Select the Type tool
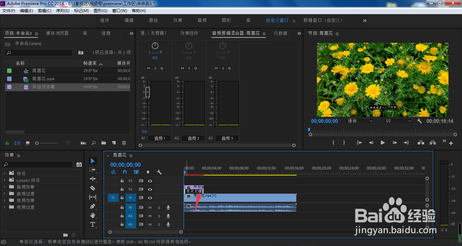 pyautogui.click(x=93, y=224)
